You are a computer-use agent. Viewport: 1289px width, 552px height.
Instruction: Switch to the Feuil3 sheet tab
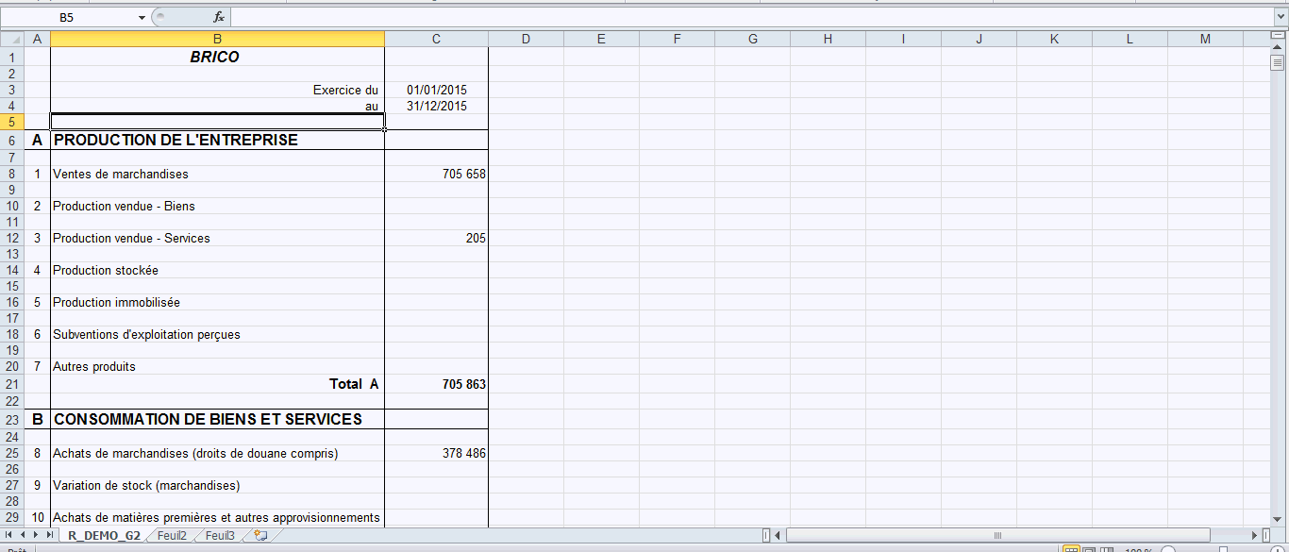pyautogui.click(x=220, y=535)
